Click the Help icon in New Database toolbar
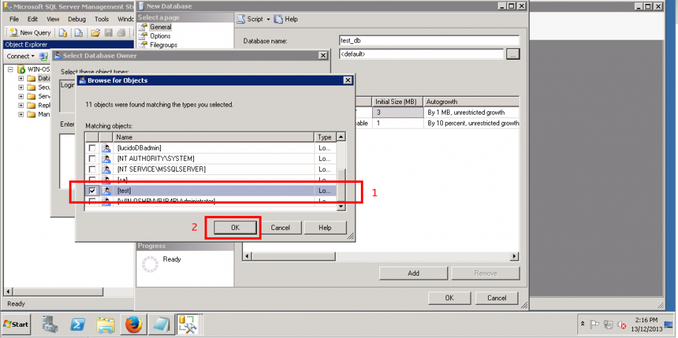The image size is (678, 338). (x=279, y=19)
